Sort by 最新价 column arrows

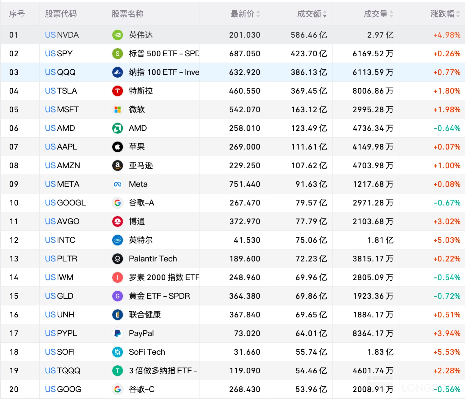point(258,14)
